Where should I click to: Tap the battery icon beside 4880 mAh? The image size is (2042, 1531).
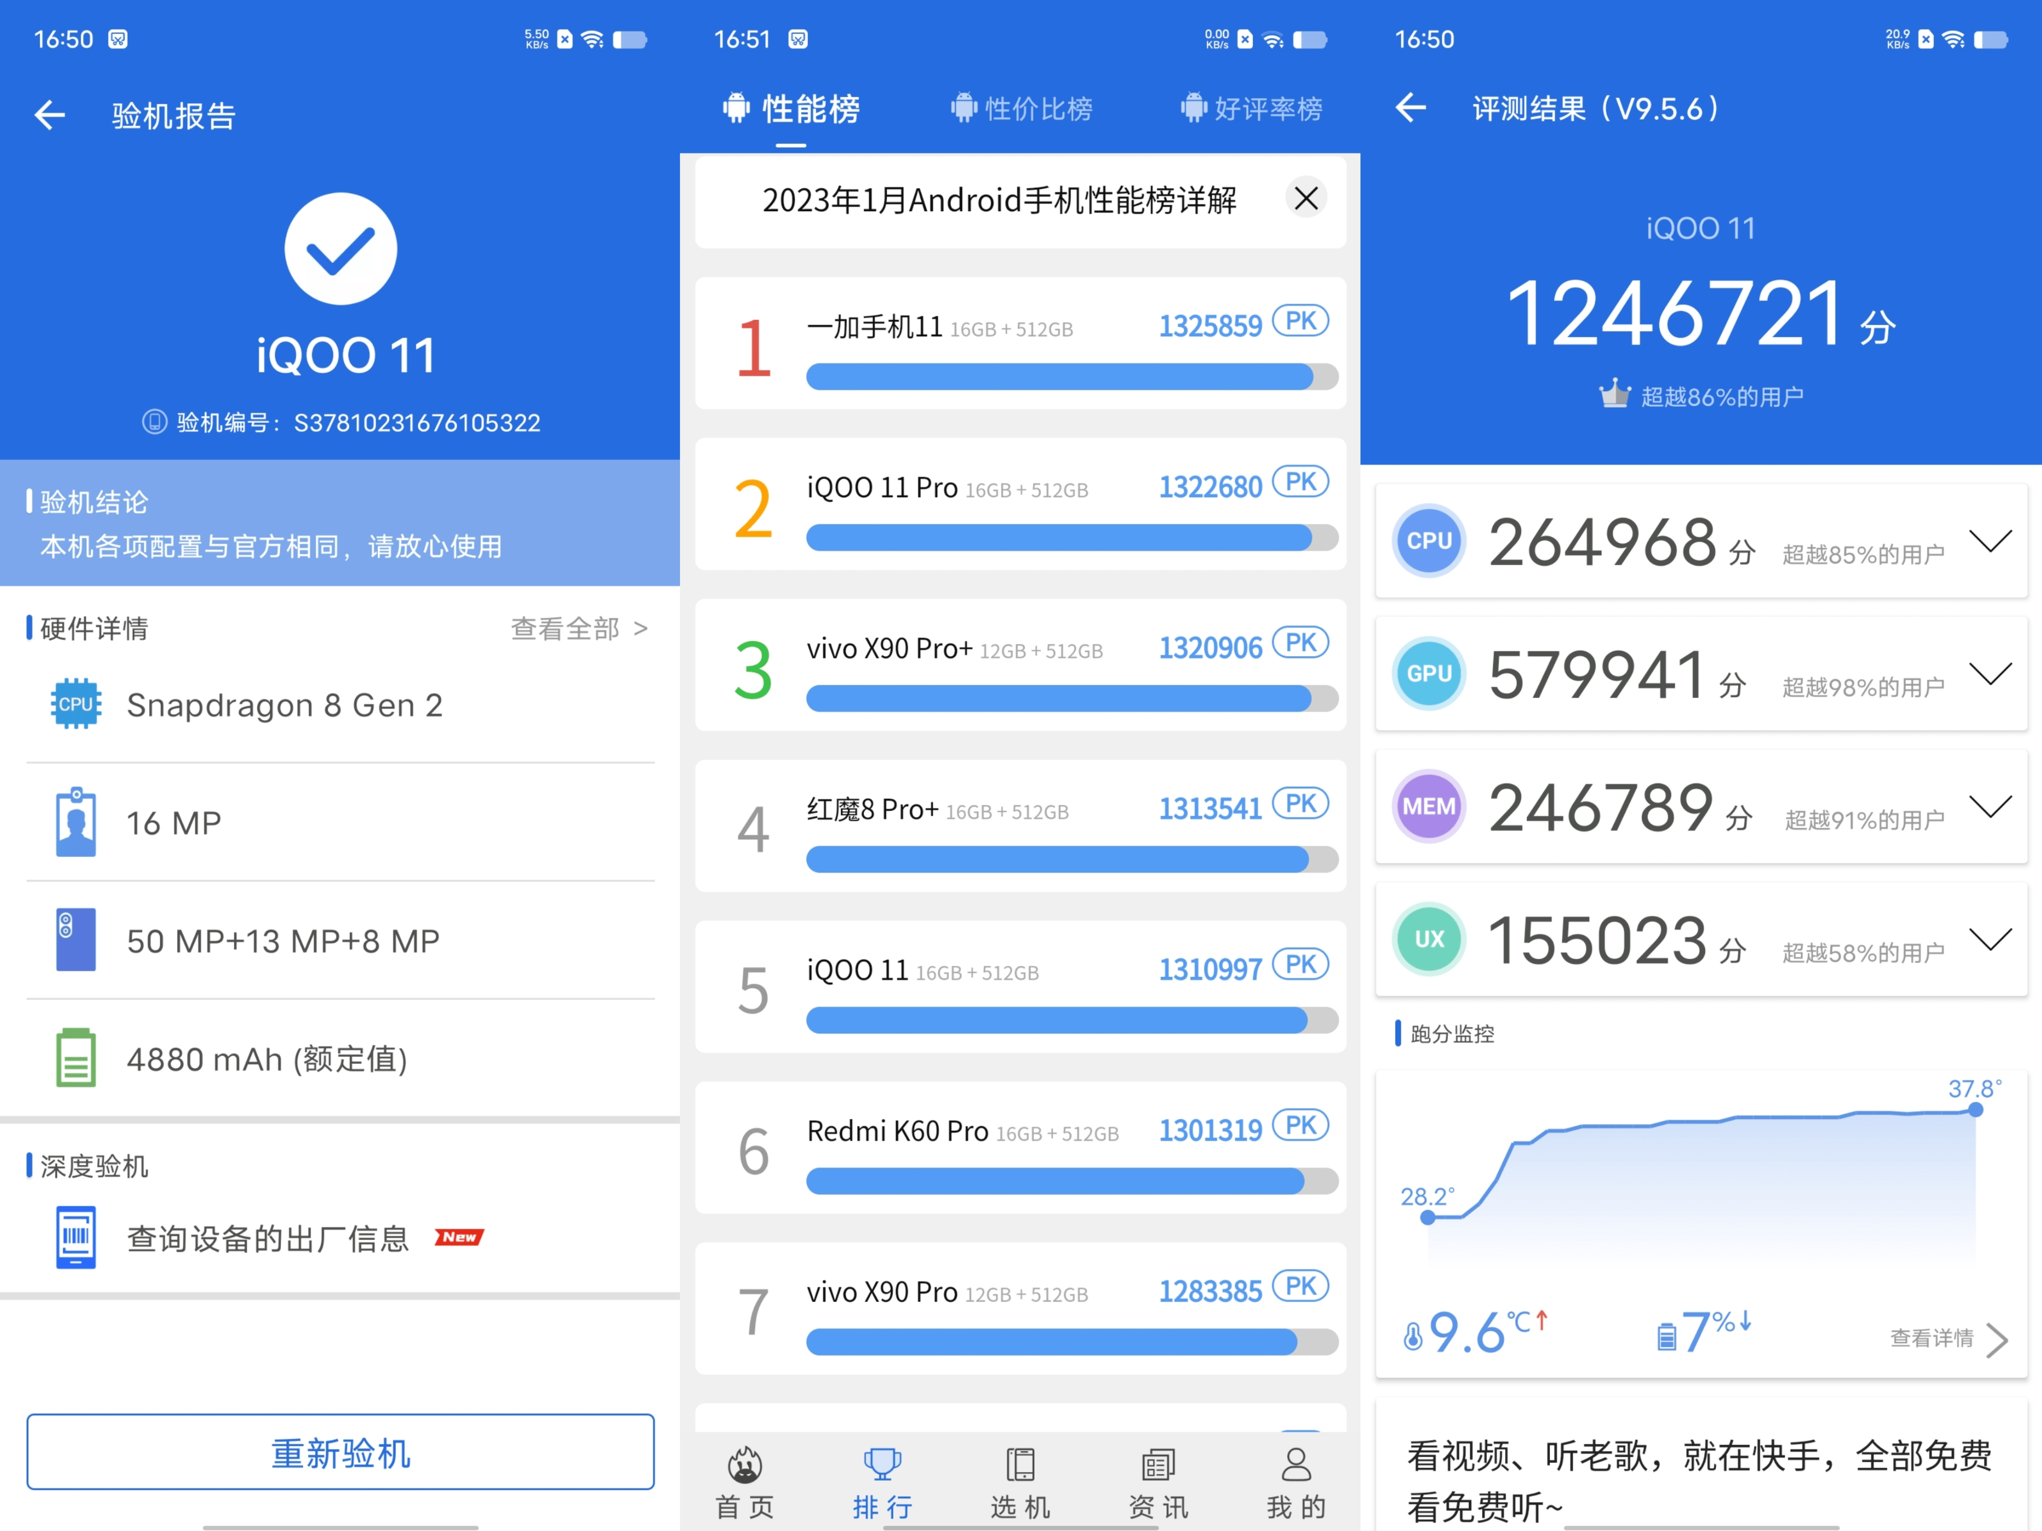76,1058
